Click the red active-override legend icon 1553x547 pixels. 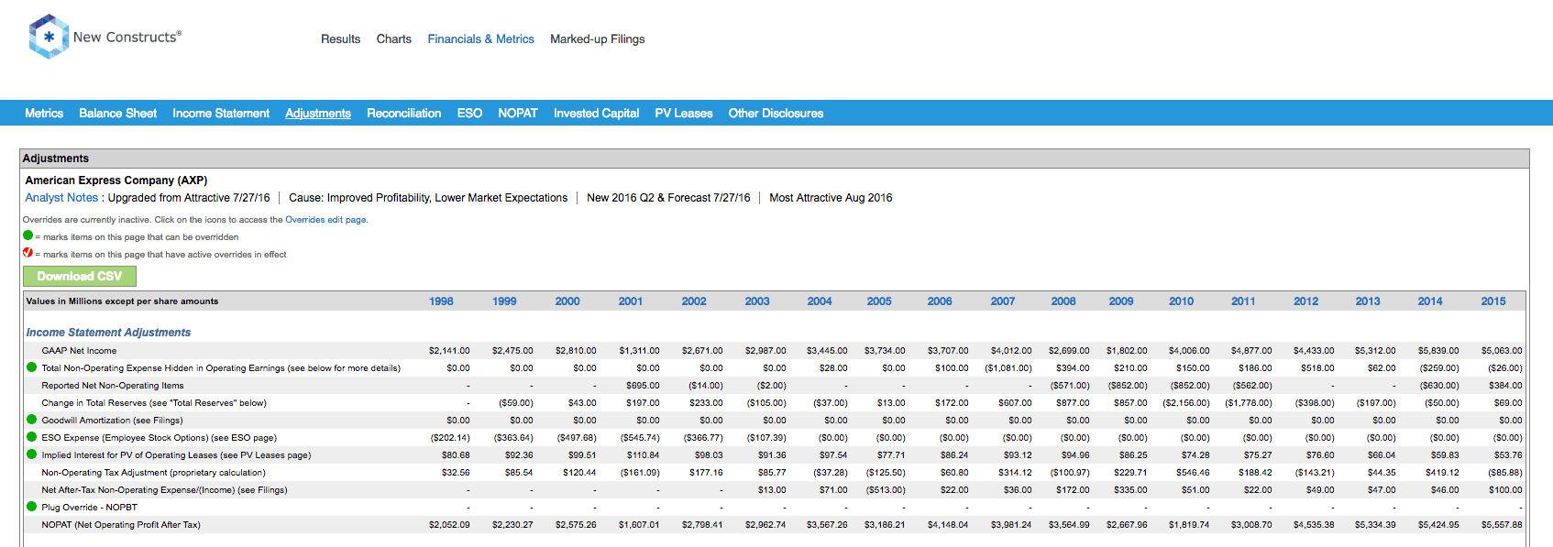(x=28, y=253)
